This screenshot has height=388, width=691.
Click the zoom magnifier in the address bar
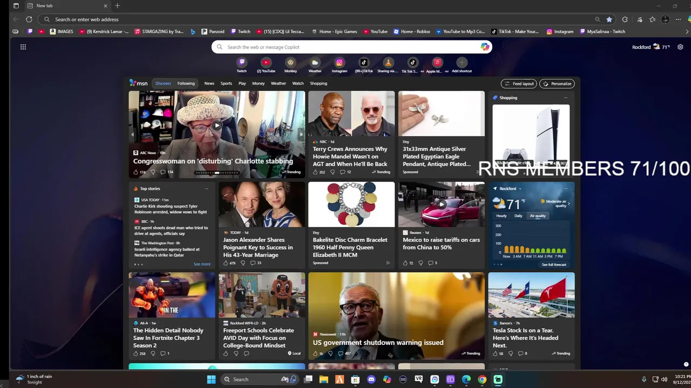click(597, 19)
